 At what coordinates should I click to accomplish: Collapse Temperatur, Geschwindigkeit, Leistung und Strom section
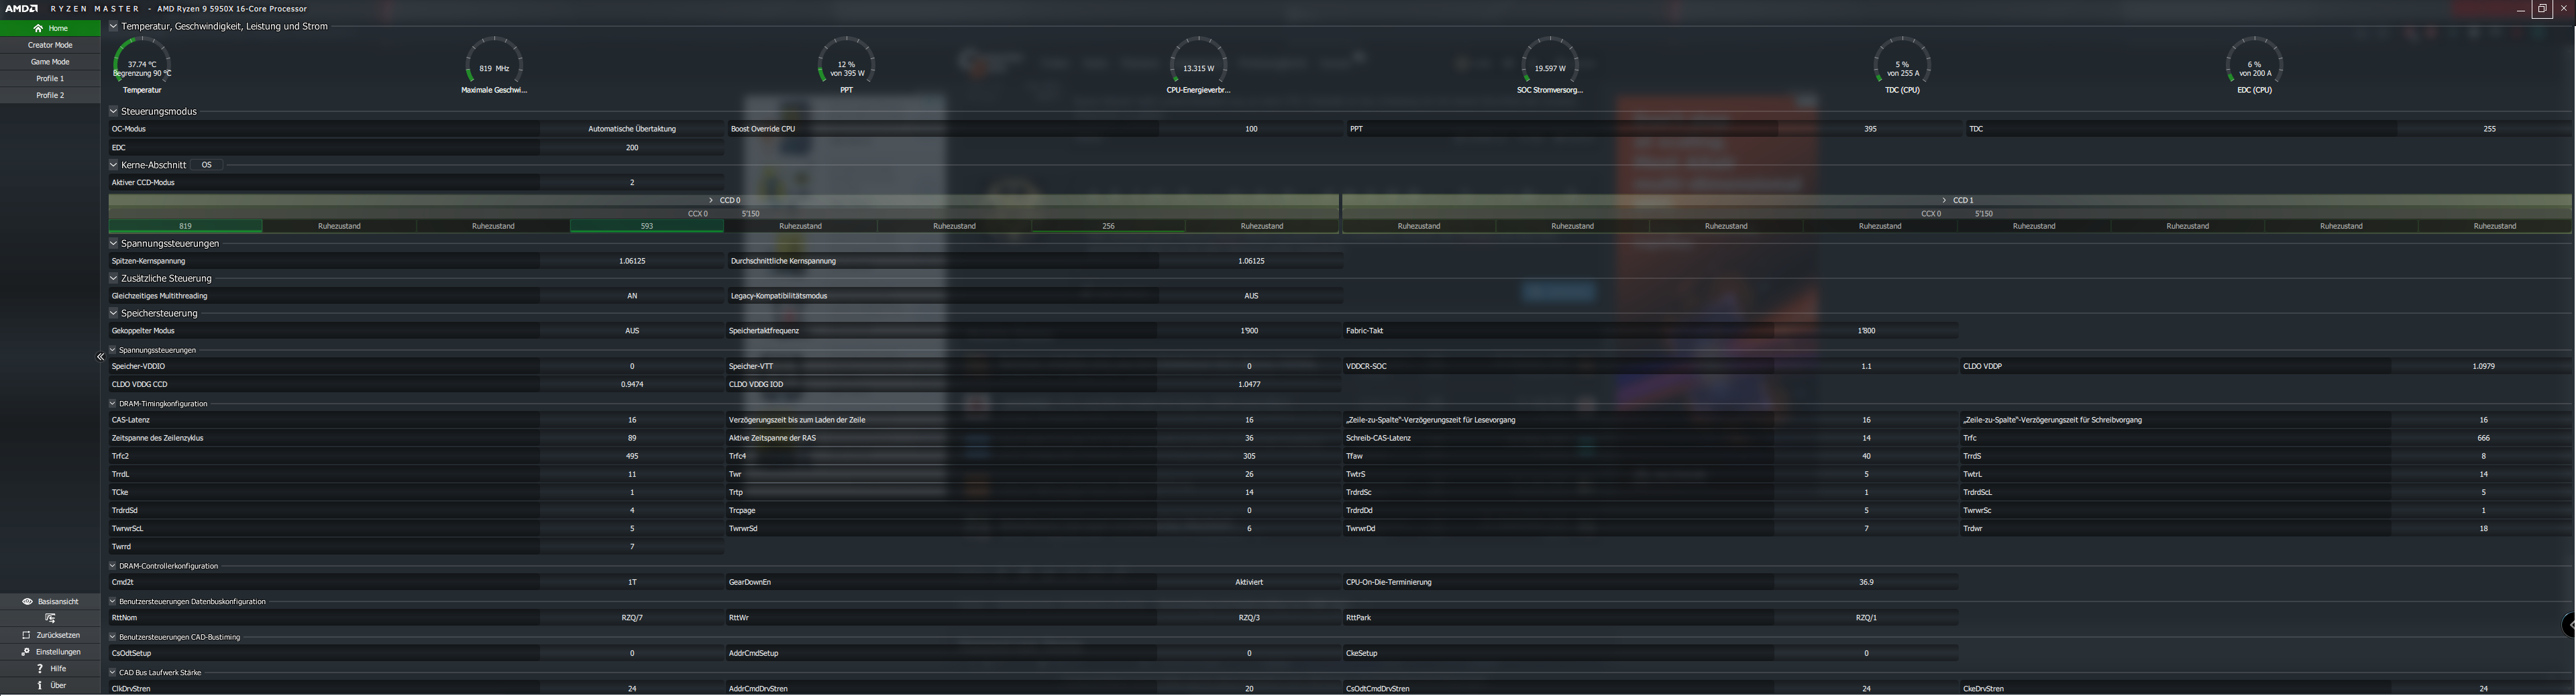coord(113,26)
